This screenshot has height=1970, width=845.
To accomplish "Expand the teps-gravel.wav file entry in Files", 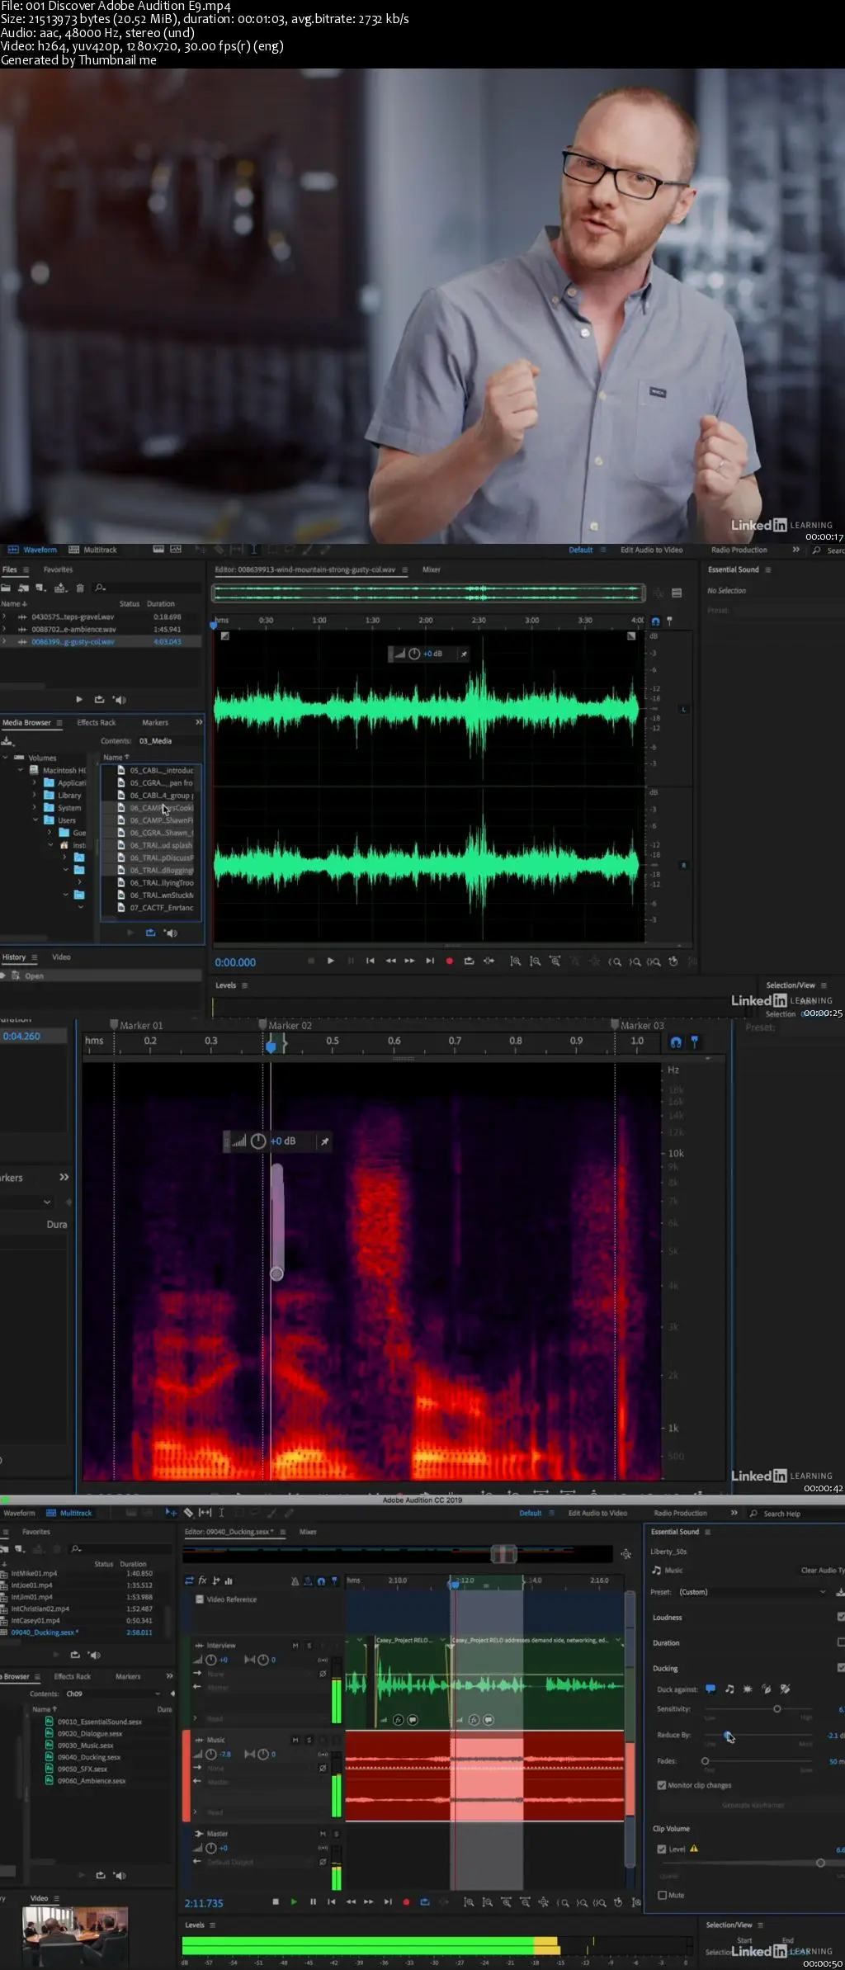I will (x=4, y=617).
